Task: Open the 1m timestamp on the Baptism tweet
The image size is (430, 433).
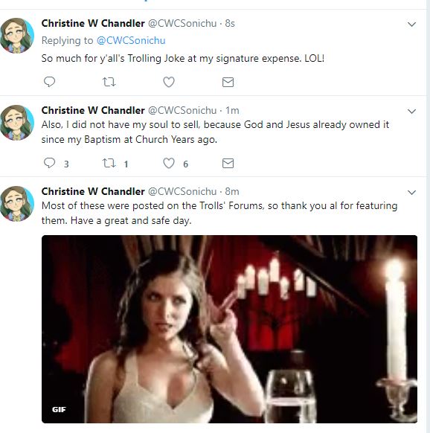Action: point(232,110)
